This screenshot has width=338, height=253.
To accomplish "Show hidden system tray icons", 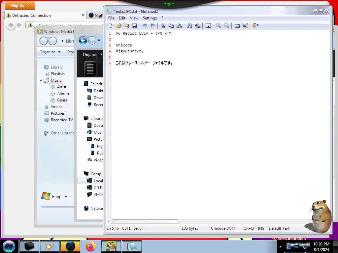I will 281,247.
